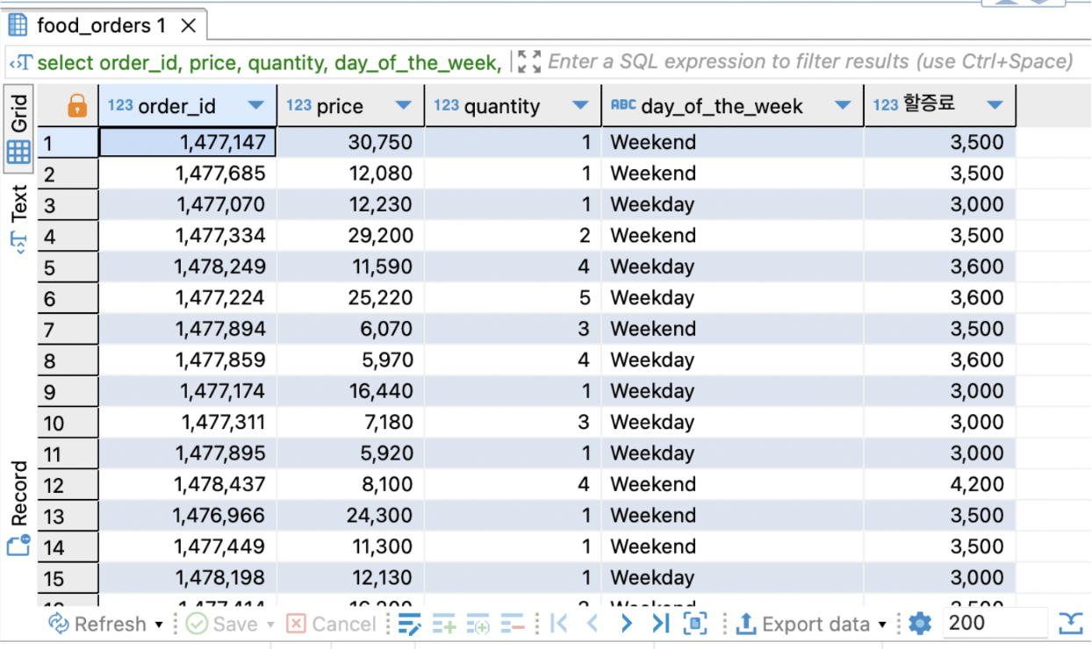Click the fetch size settings gear icon
This screenshot has height=649, width=1092.
click(920, 624)
